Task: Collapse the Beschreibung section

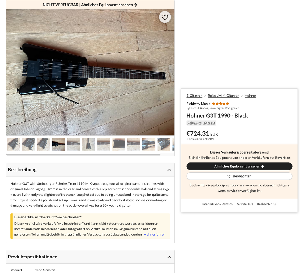Action: pyautogui.click(x=169, y=170)
